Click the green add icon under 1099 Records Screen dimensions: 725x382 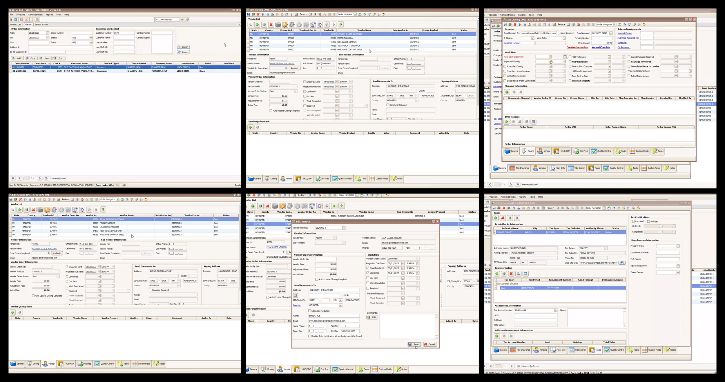click(506, 122)
